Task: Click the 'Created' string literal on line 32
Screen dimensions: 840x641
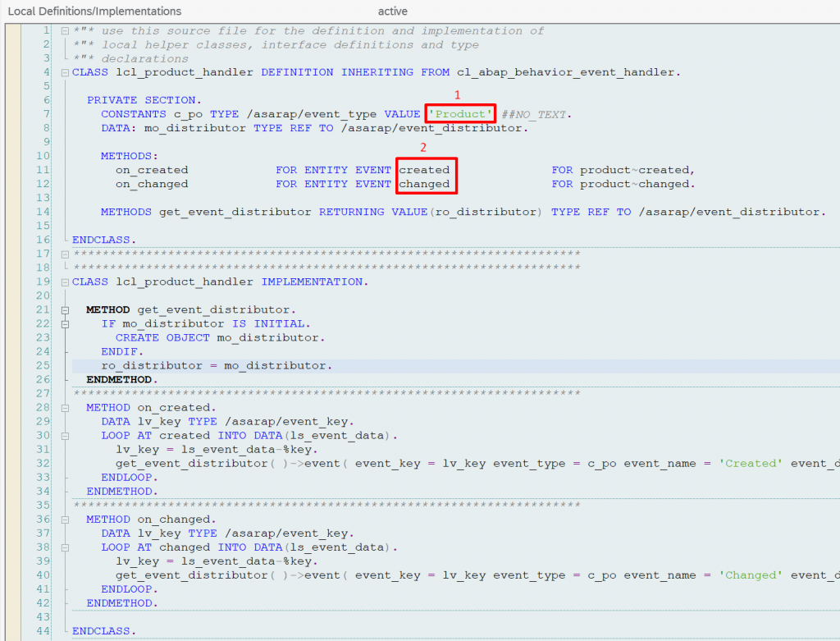Action: (x=751, y=464)
